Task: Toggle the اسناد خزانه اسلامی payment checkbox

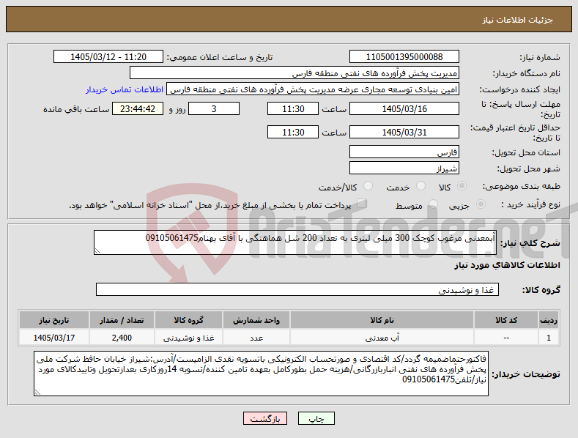Action: (x=362, y=203)
